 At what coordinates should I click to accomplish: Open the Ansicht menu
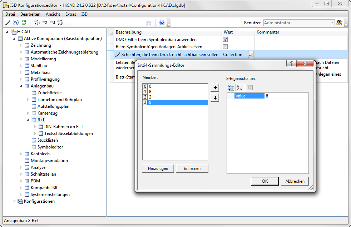(x=53, y=14)
